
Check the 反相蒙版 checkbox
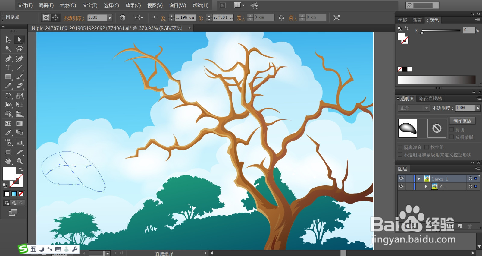(x=452, y=137)
